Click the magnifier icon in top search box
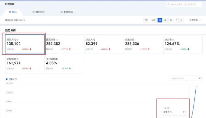This screenshot has height=118, width=206. pos(168,4)
